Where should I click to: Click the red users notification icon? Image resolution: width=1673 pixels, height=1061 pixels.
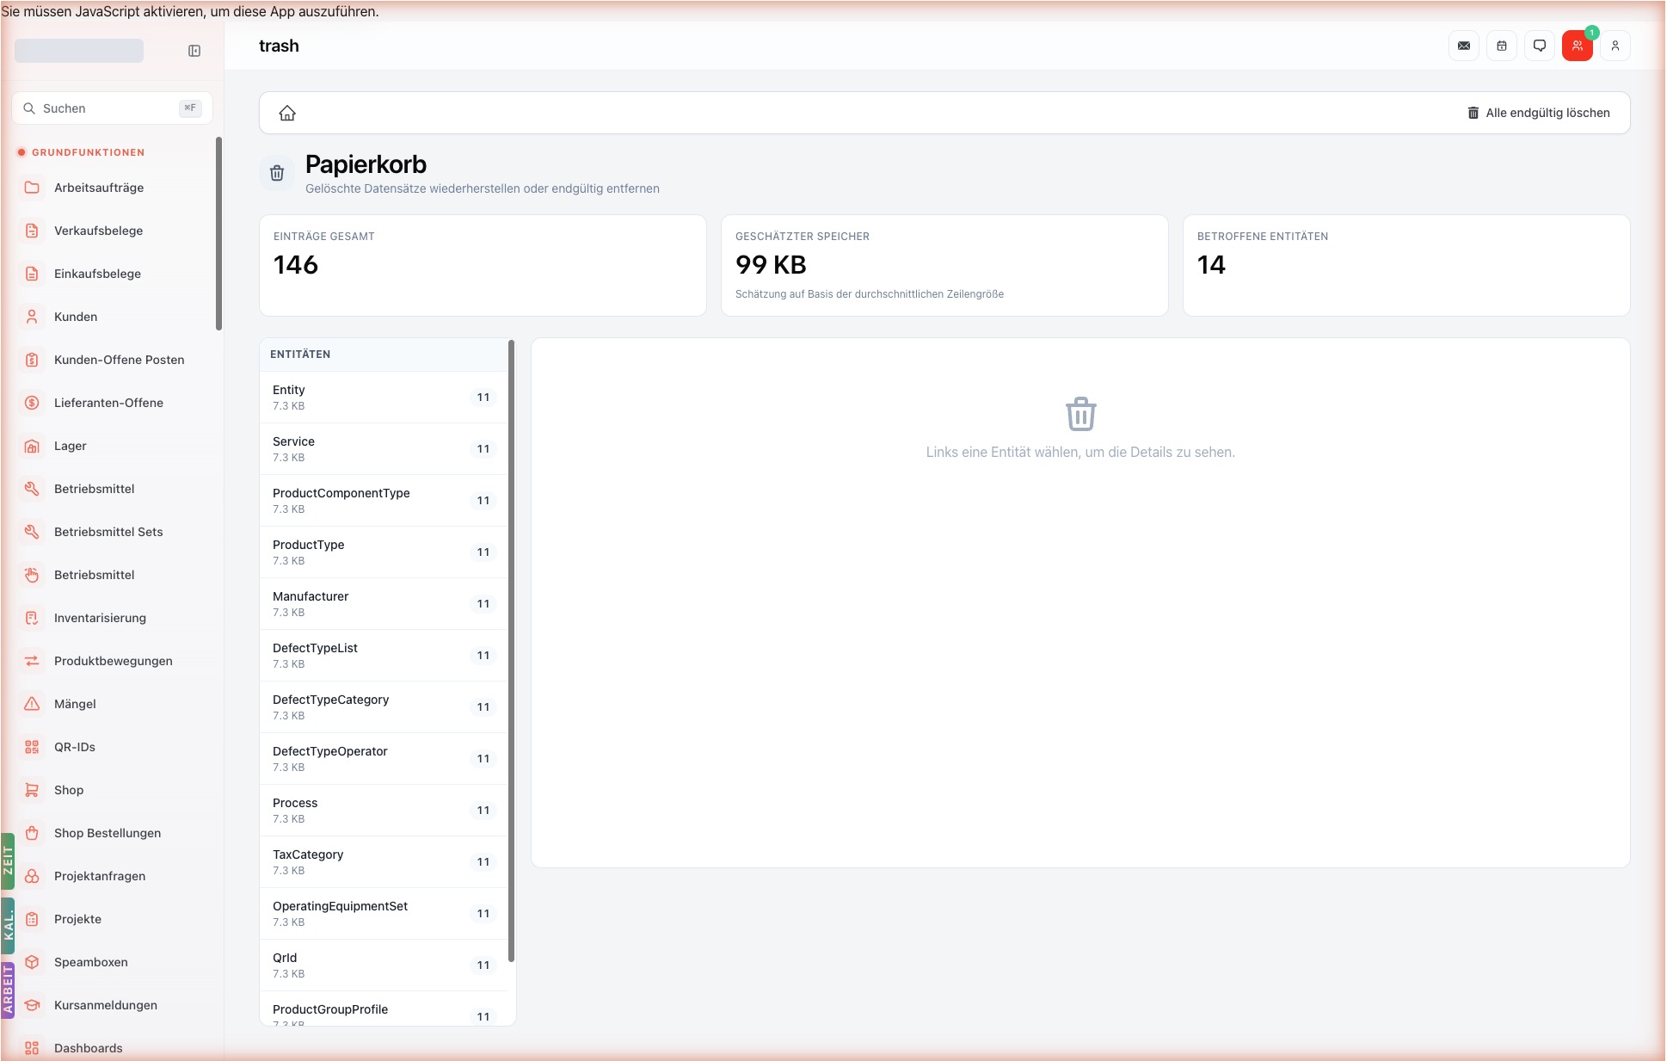point(1578,46)
